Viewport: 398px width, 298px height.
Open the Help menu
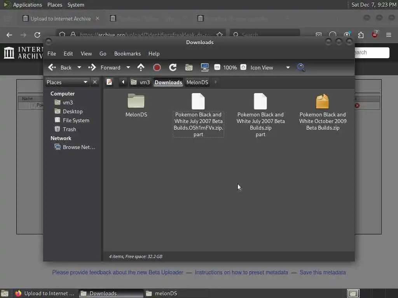coord(154,54)
